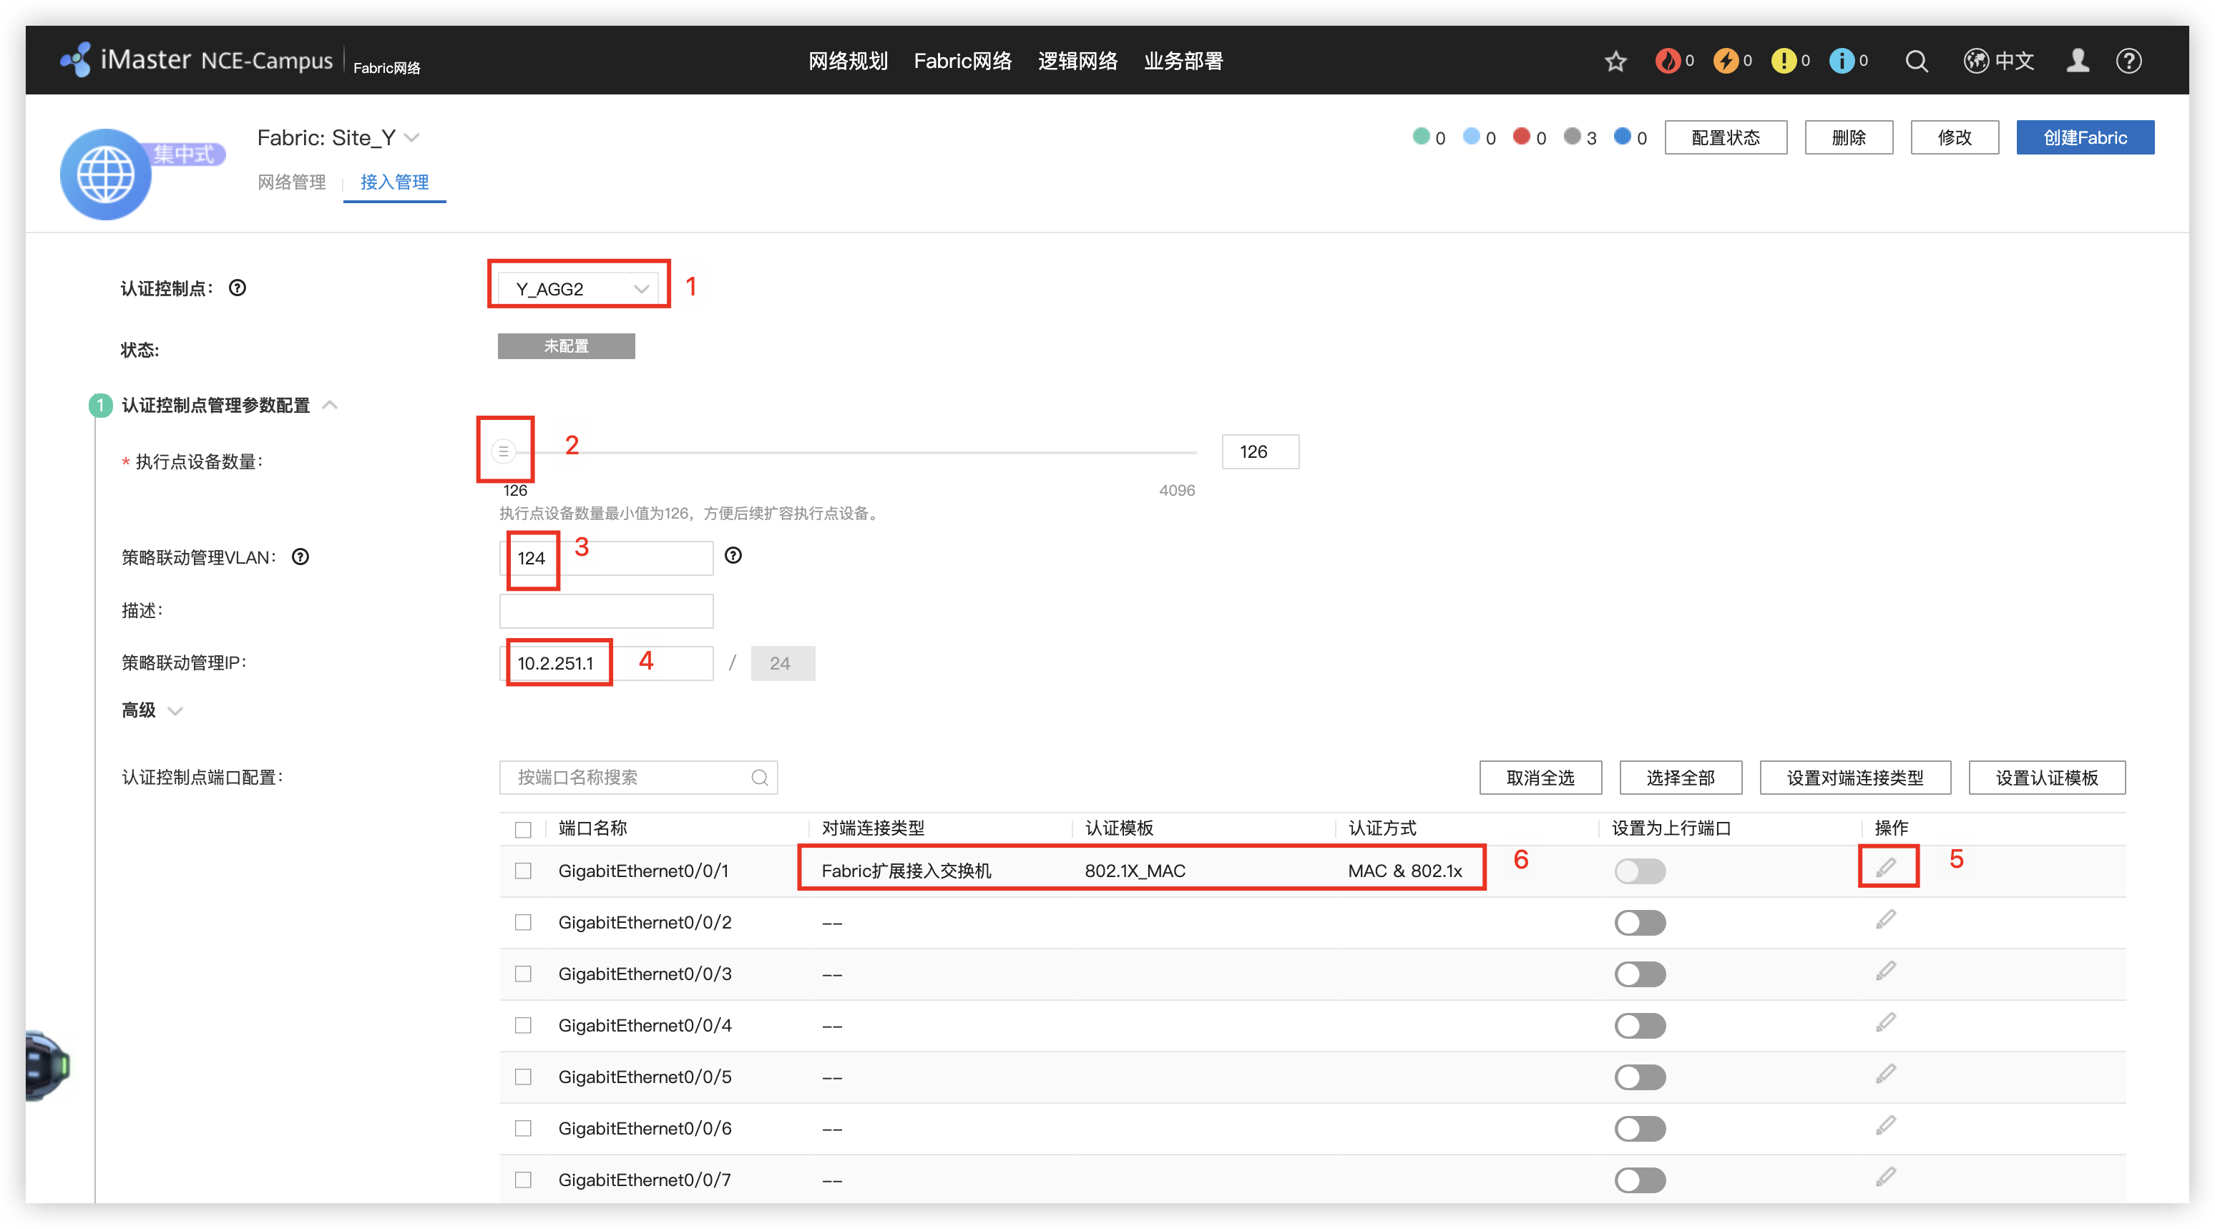Open the Y_AGG2 control point dropdown
2215x1229 pixels.
[580, 289]
